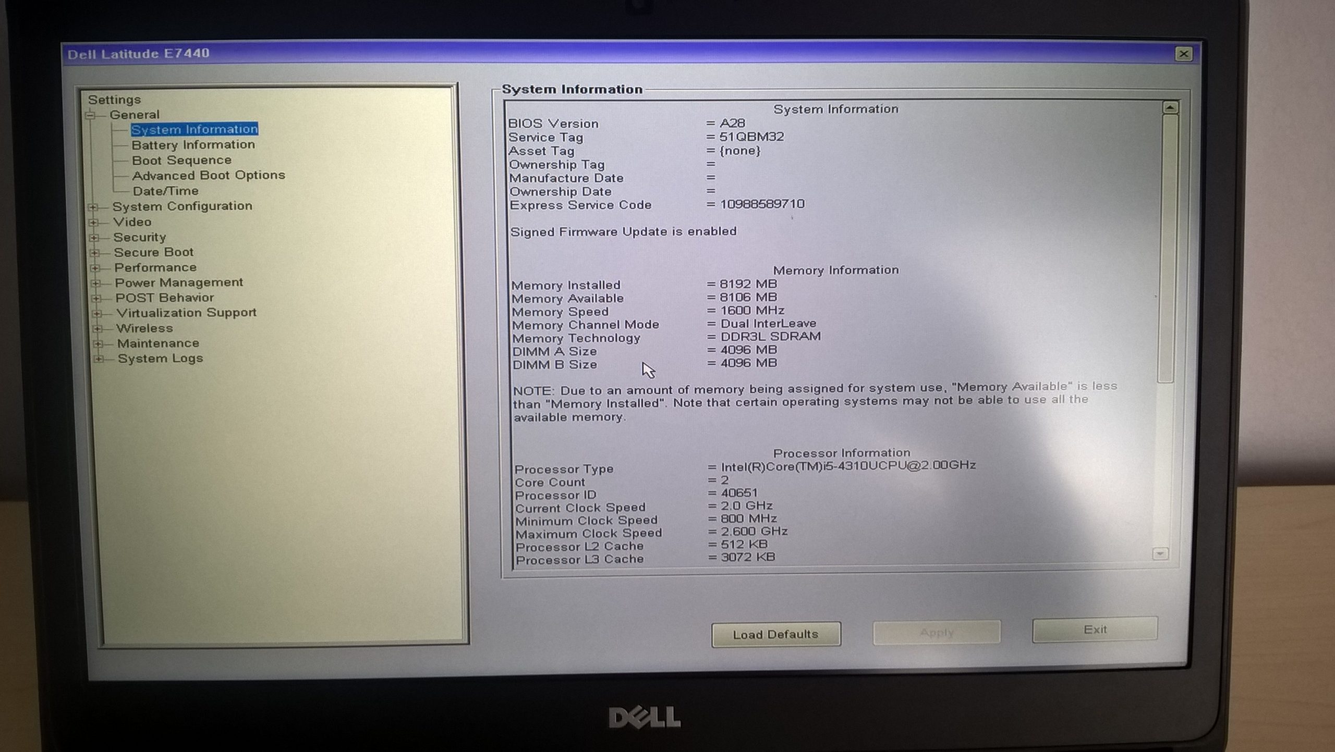Click the Processor L3 Cache 3072 KB
1335x752 pixels.
(x=748, y=557)
